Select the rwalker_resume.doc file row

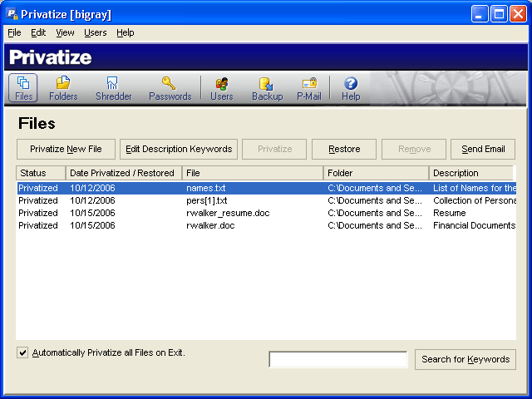(228, 213)
